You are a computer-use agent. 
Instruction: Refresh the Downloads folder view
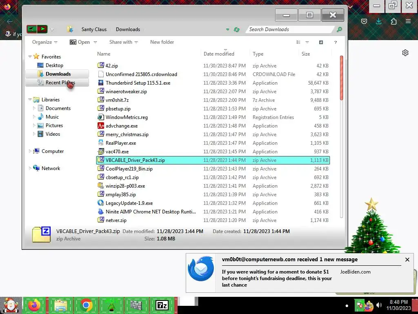(x=236, y=29)
